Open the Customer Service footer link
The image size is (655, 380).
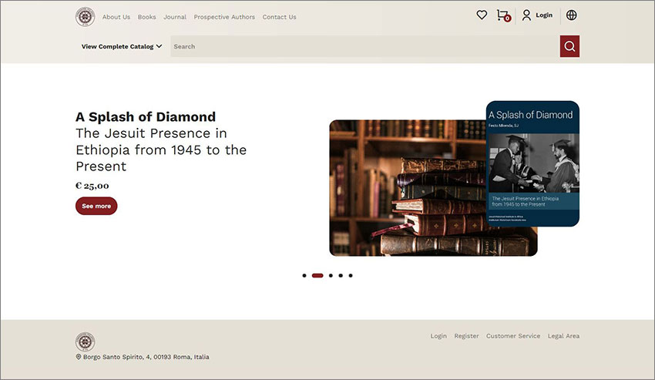[513, 336]
